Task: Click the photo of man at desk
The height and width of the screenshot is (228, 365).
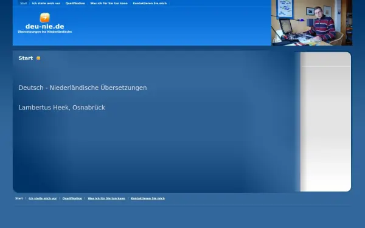Action: coord(311,22)
